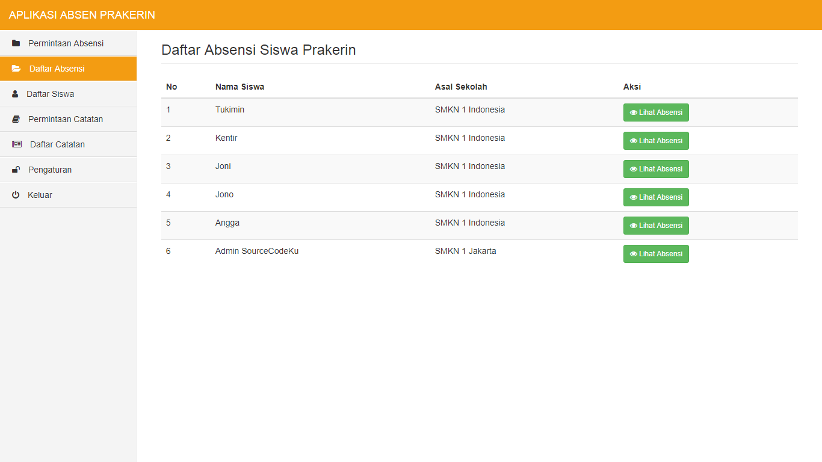Click the folder icon beside Permintaan Absensi
The image size is (822, 462).
click(16, 43)
